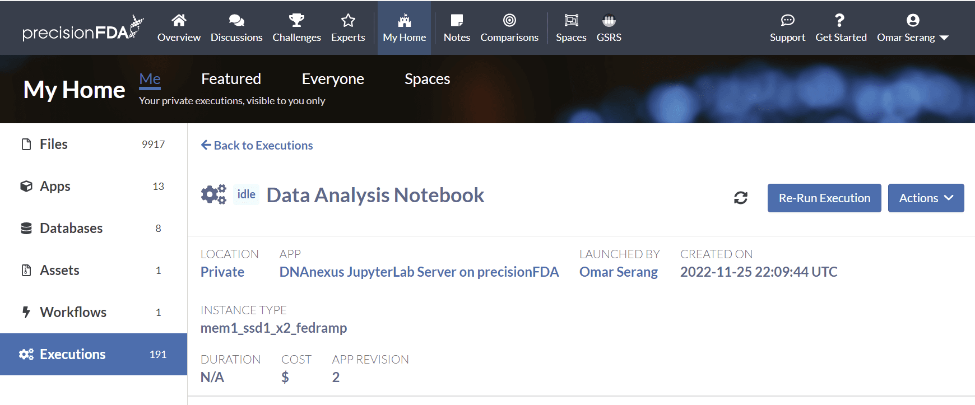975x405 pixels.
Task: Open Get Started help icon
Action: [841, 21]
